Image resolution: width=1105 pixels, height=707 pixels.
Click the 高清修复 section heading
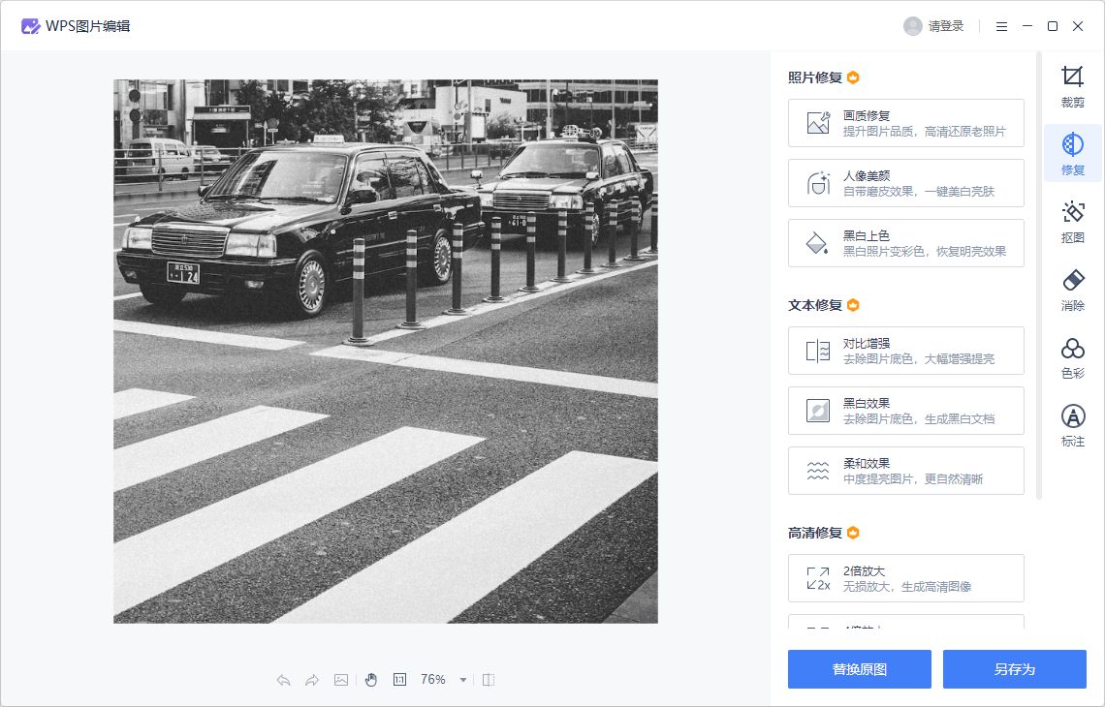pyautogui.click(x=814, y=533)
